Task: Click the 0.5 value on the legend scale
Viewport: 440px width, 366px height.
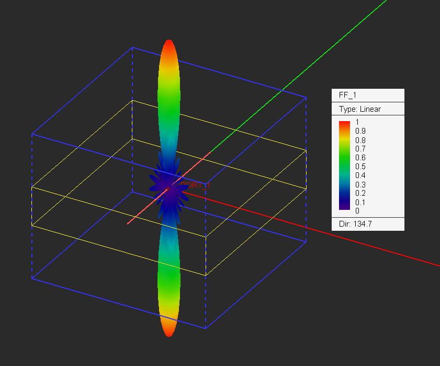Action: pyautogui.click(x=360, y=166)
